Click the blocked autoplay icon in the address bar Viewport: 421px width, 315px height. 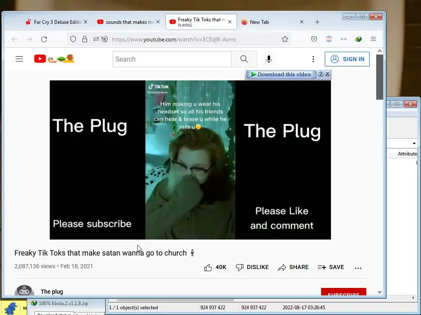click(104, 39)
